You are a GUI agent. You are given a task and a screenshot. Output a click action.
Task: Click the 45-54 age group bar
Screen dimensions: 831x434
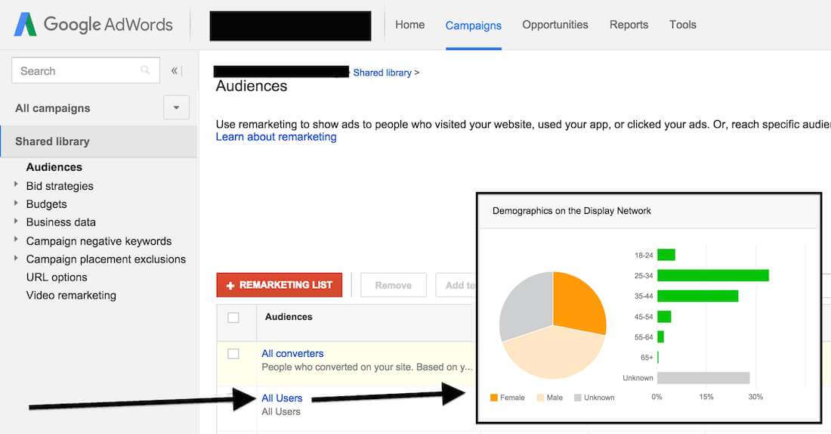click(664, 317)
